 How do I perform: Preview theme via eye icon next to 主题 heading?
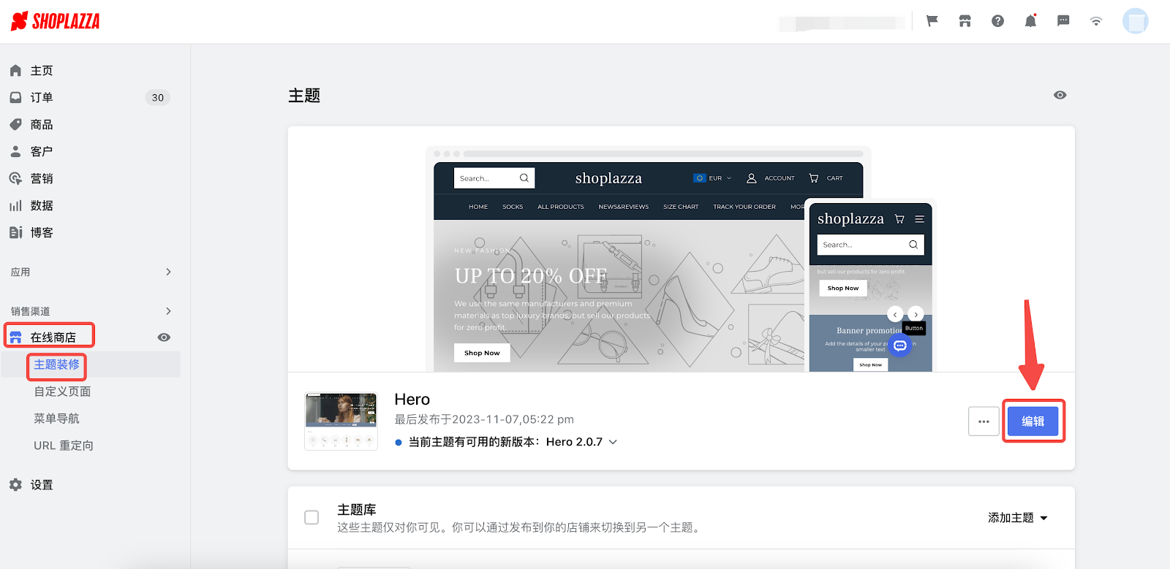click(x=1060, y=95)
